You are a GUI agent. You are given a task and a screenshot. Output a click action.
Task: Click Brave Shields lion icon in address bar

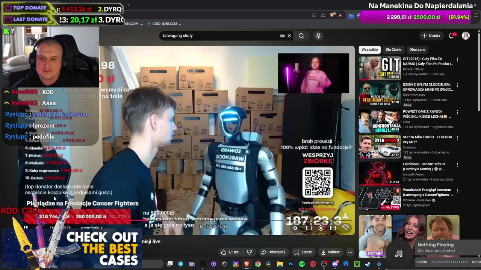point(332,15)
